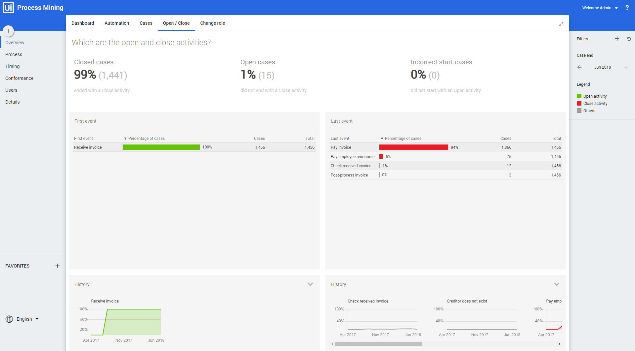Click the History charts horizontal scrollbar

378,344
